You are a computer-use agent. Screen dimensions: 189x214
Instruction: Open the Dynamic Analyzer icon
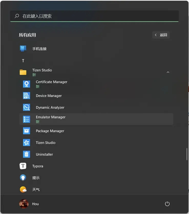(x=26, y=107)
